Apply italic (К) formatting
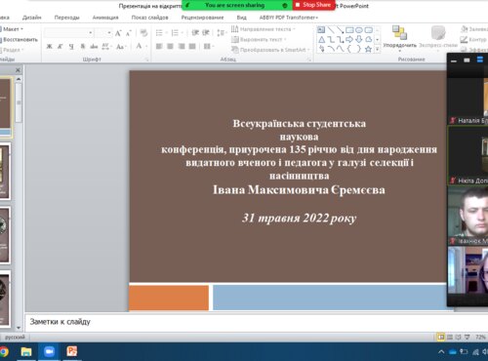Viewport: 488px width, 361px height. [x=61, y=47]
